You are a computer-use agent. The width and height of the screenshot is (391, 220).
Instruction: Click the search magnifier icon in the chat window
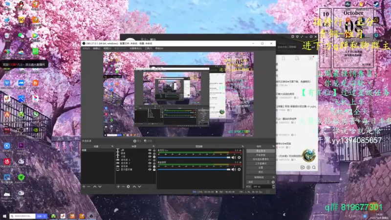(314, 167)
